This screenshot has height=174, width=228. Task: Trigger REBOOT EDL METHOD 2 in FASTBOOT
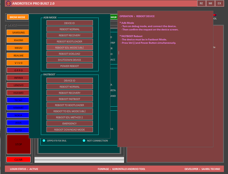point(70,117)
